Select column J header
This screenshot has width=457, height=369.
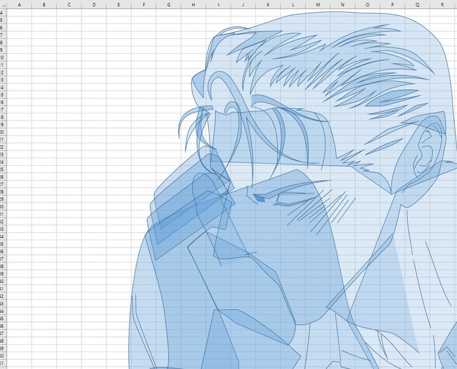[243, 5]
